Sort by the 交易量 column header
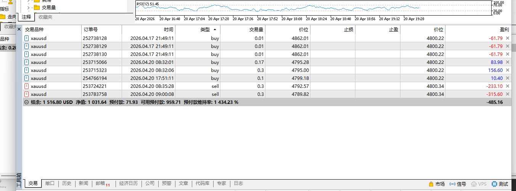 tap(243, 29)
